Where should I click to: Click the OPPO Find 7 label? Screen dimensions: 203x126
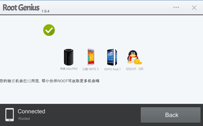(112, 69)
